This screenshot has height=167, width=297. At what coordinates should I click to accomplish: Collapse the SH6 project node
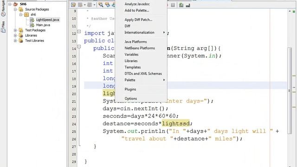coord(10,4)
